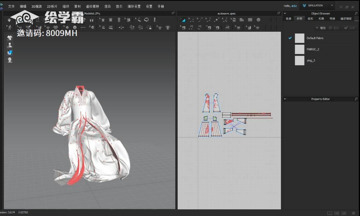The width and height of the screenshot is (360, 216).
Task: Click the shirt icon at far right of 3D toolbar
Action: (168, 27)
